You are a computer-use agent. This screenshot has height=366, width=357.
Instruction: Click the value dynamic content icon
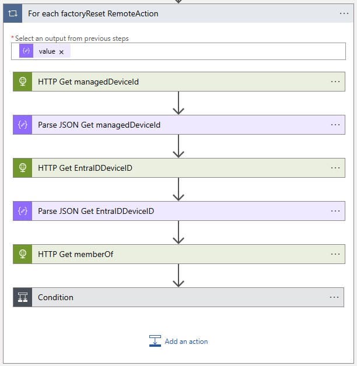click(26, 51)
